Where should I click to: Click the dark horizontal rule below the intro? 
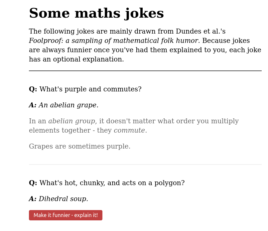point(145,71)
